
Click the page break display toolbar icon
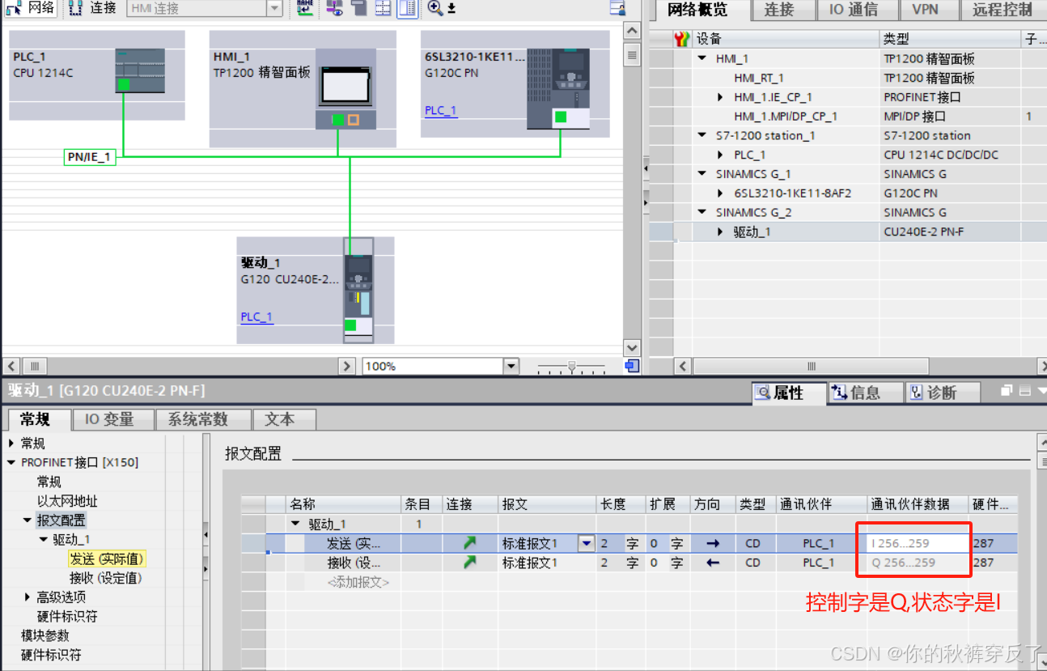(x=358, y=8)
